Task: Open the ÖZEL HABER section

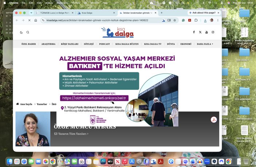Action: 28,44
